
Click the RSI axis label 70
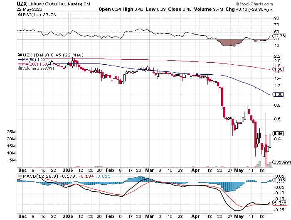pyautogui.click(x=276, y=25)
